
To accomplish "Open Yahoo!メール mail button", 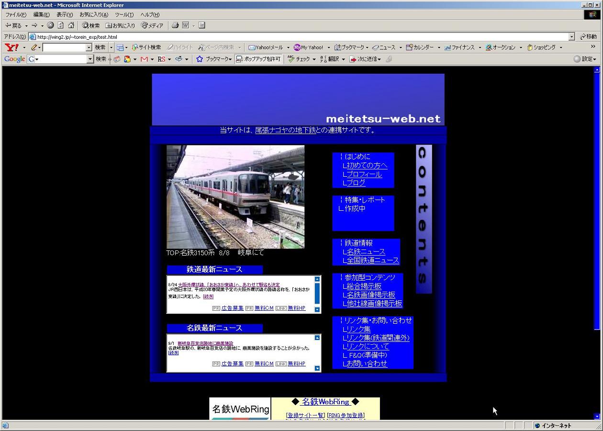I will pos(266,47).
